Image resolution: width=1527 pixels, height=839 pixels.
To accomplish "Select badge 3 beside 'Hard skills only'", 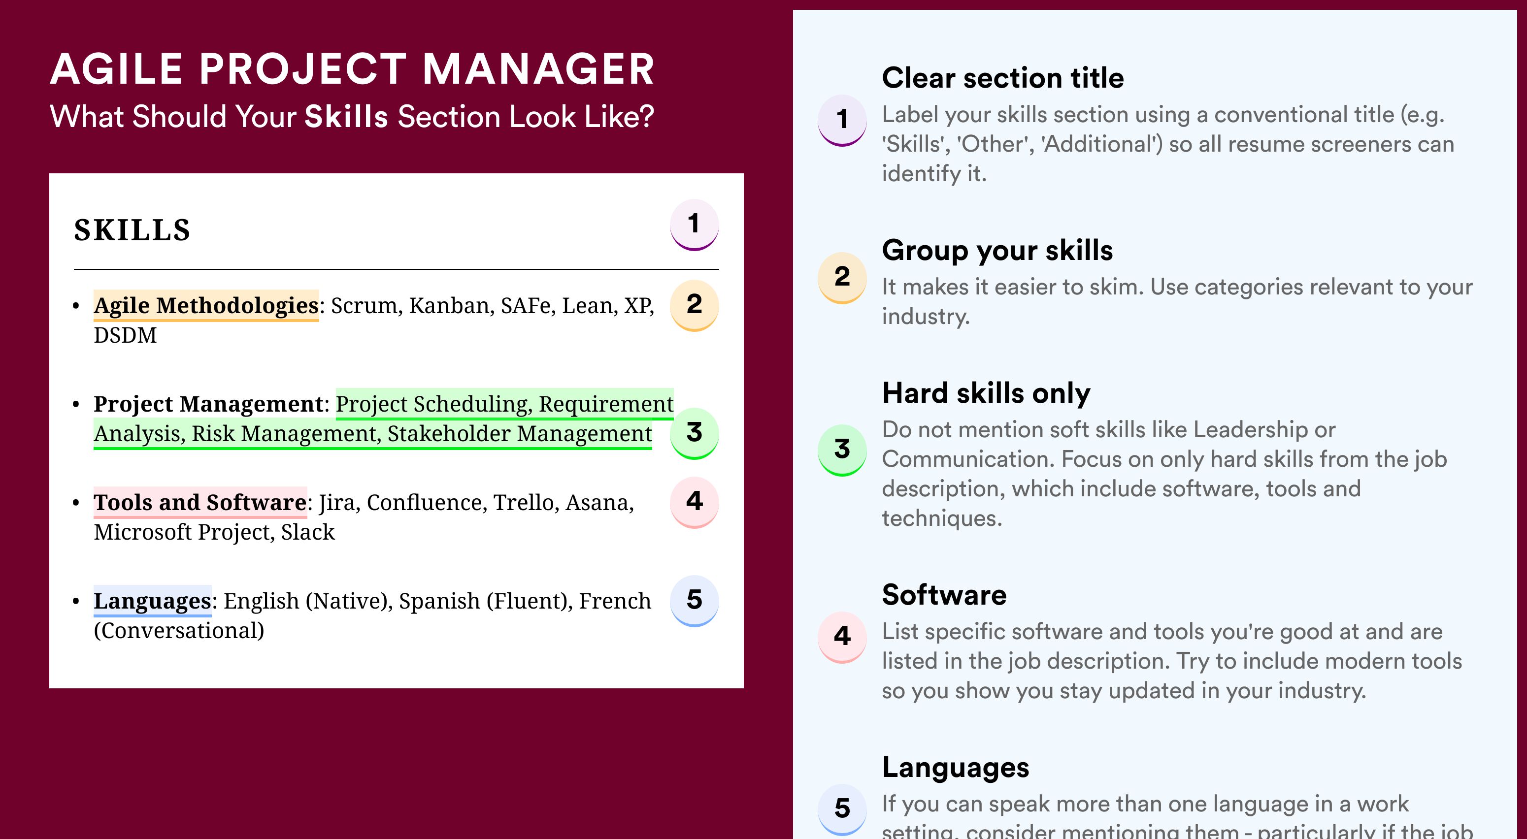I will pyautogui.click(x=842, y=449).
